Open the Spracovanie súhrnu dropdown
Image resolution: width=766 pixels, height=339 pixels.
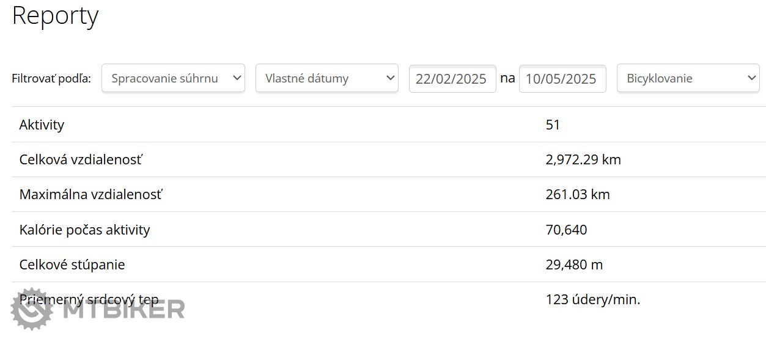coord(173,78)
